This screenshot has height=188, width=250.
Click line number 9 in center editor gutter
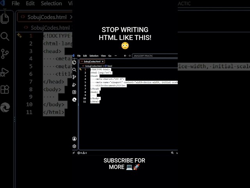point(85,95)
